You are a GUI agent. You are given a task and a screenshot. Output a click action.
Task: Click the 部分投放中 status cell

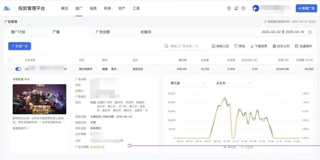click(86, 69)
